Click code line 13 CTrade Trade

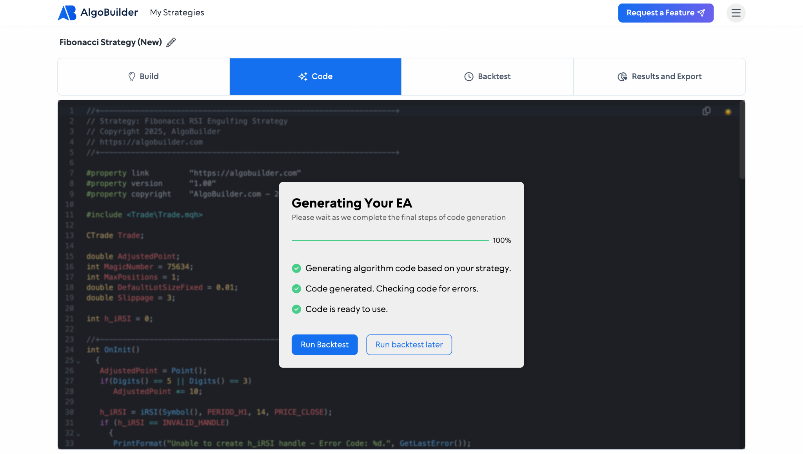click(115, 235)
